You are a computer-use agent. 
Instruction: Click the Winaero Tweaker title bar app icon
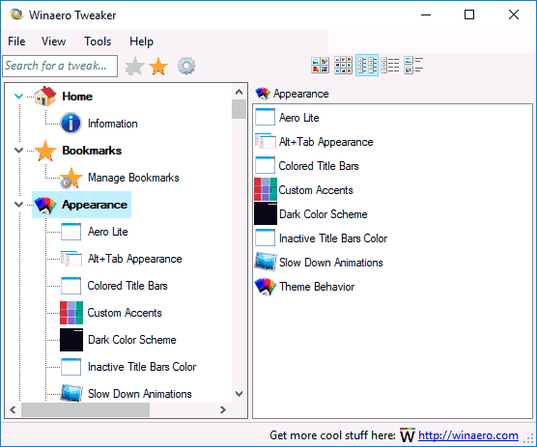(16, 14)
